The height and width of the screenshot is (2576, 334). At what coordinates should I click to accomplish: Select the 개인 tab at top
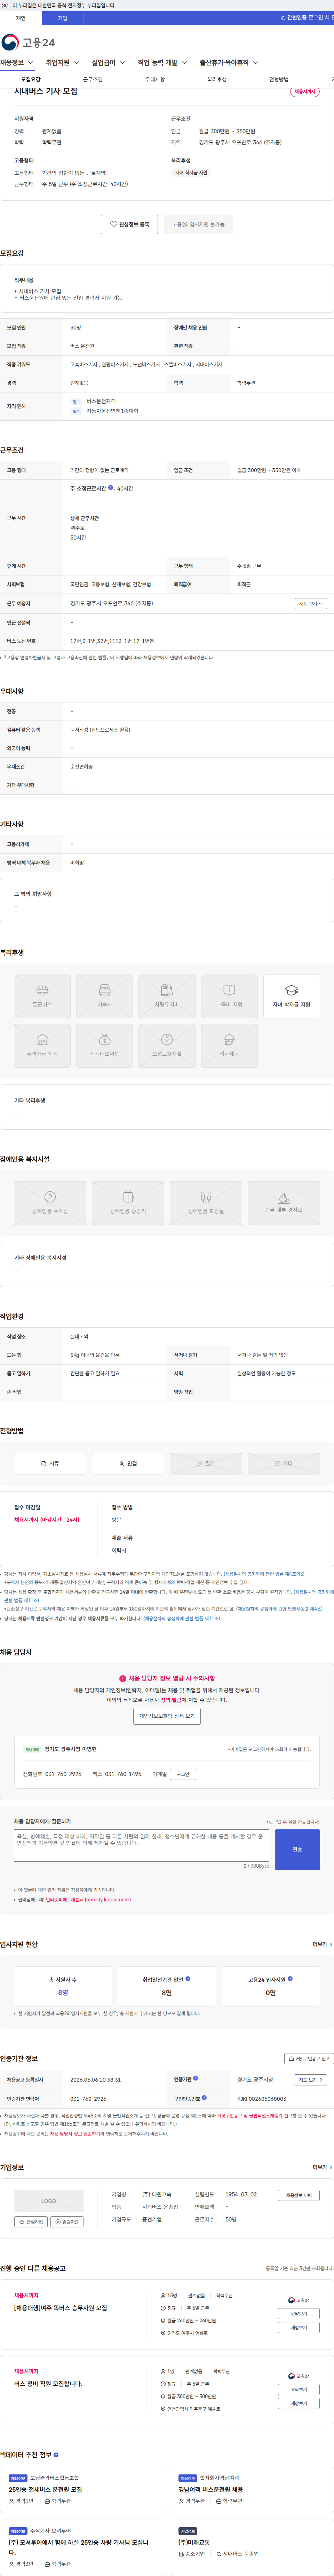[21, 18]
